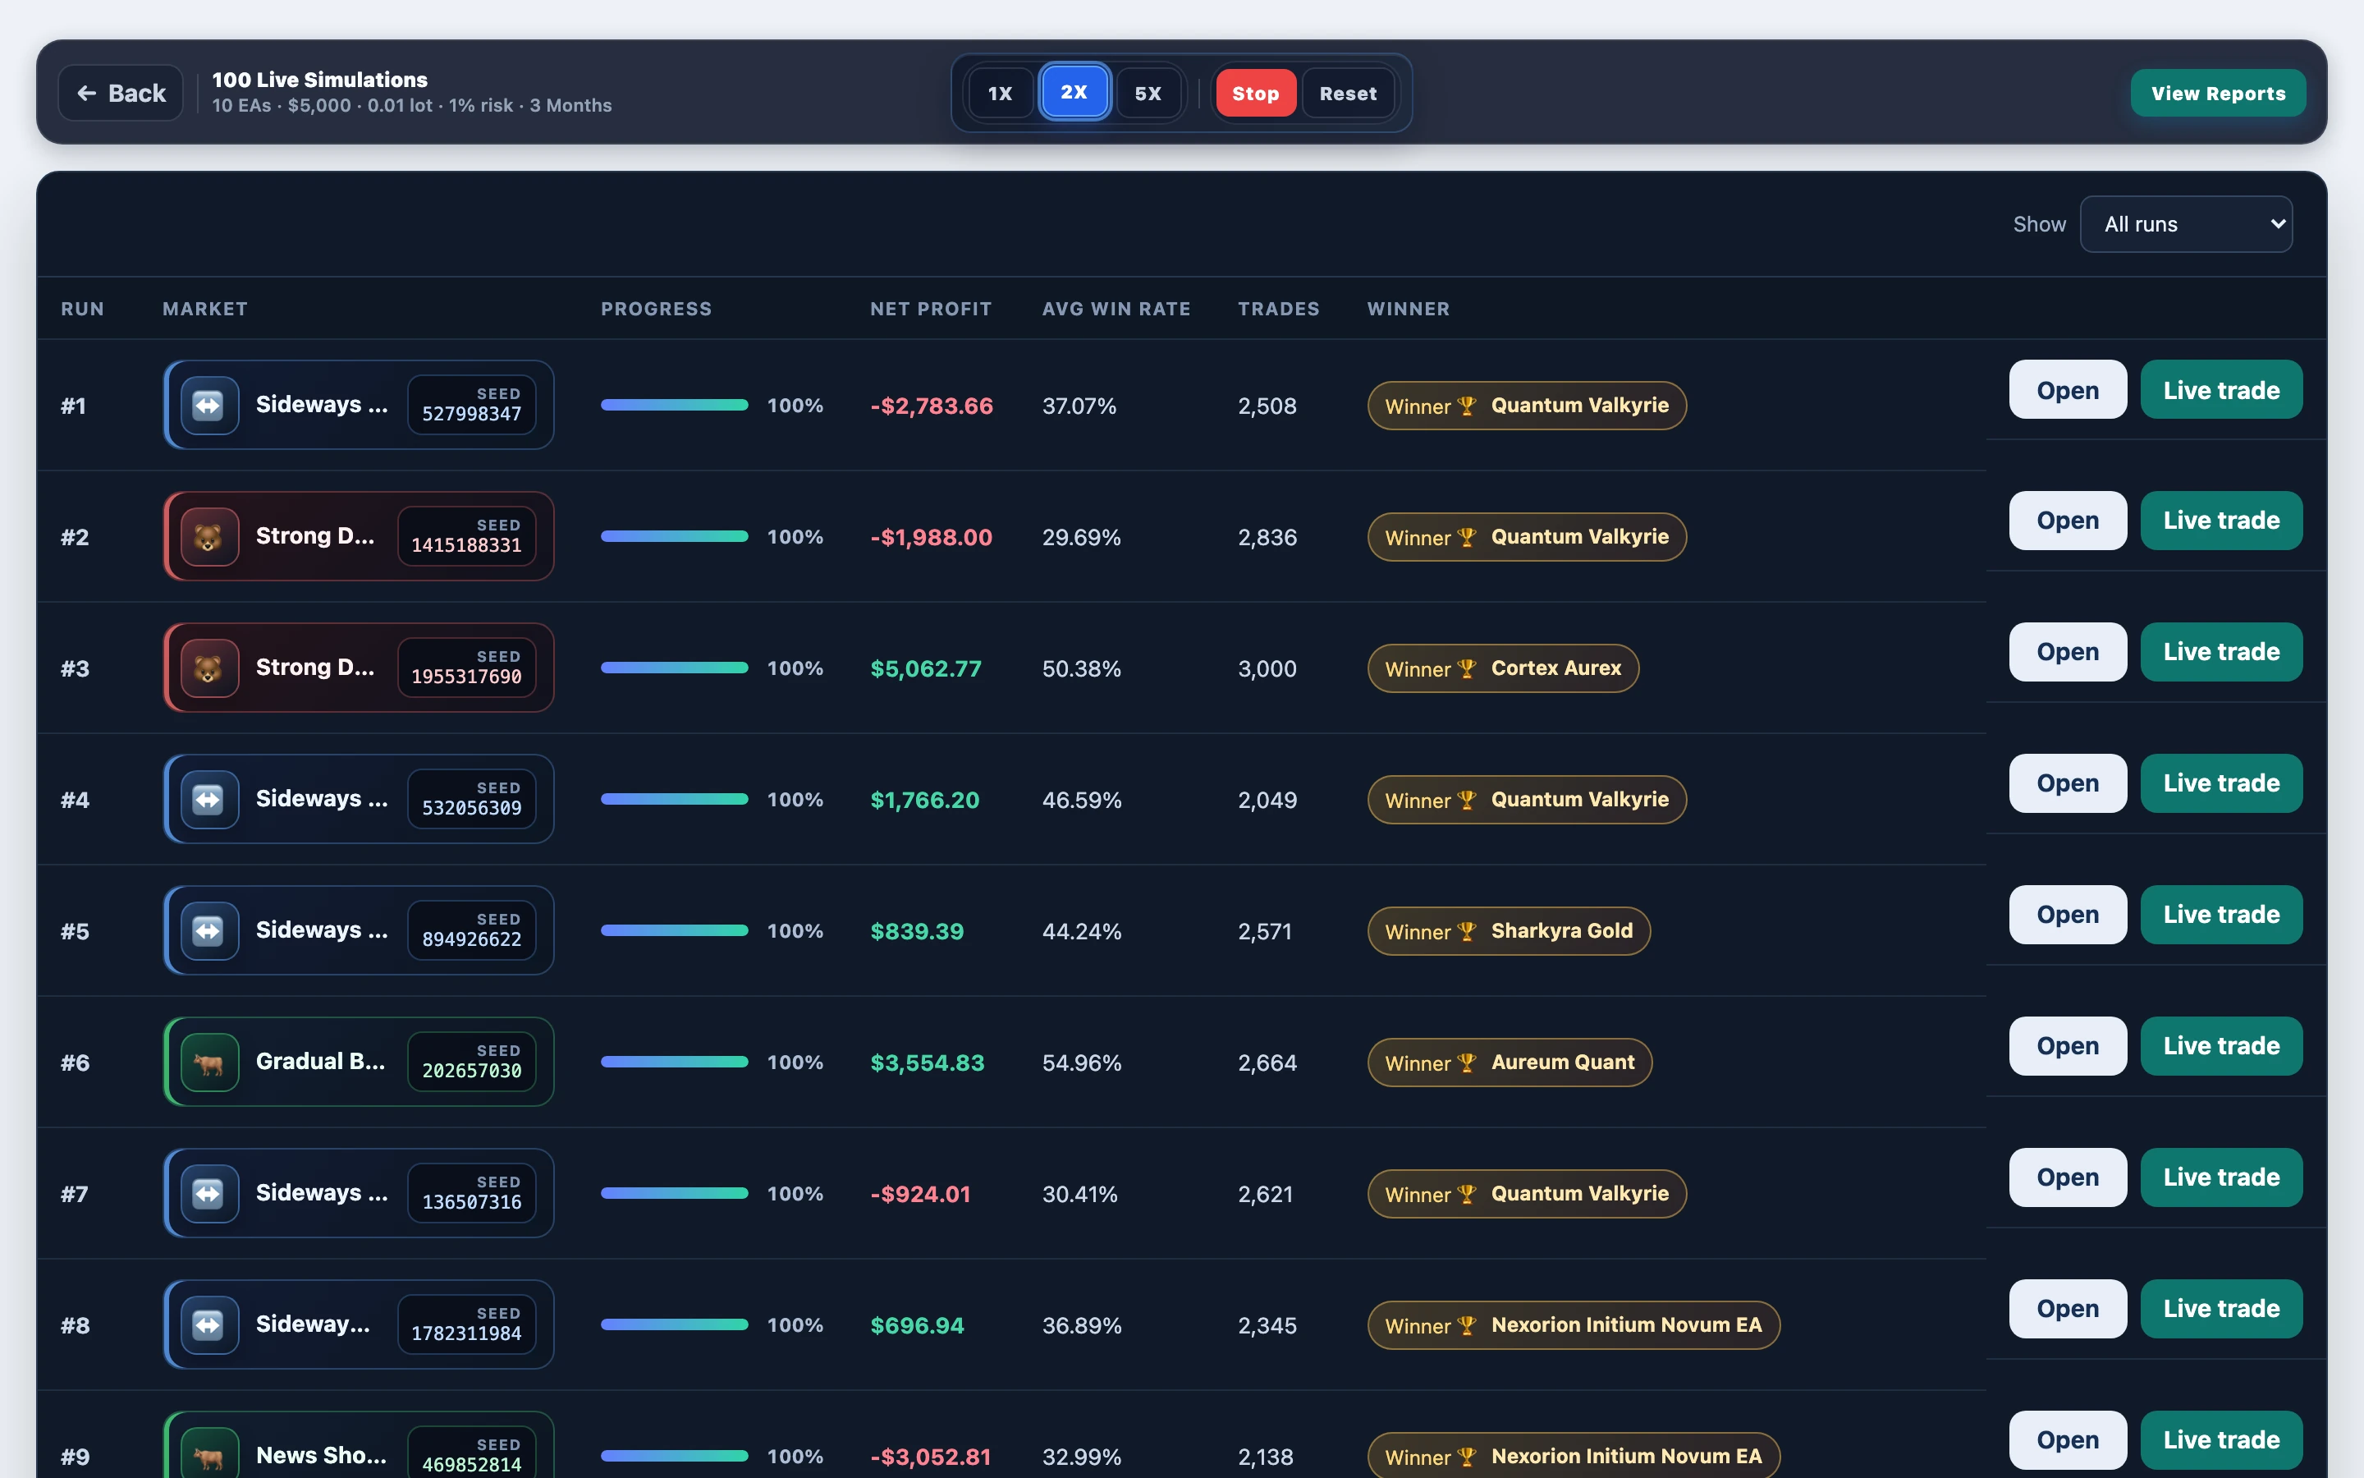Start Live trade for run #2

(2221, 520)
